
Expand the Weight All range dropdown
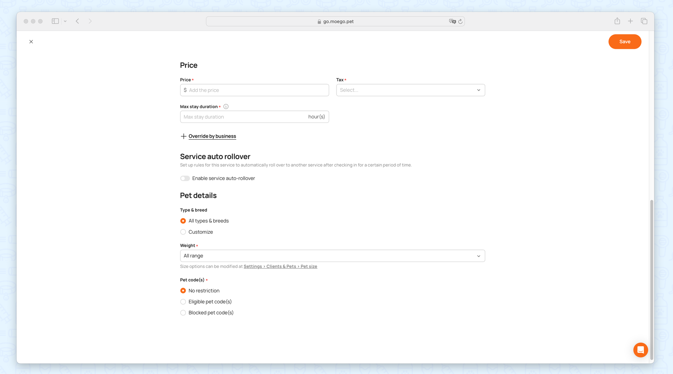pyautogui.click(x=332, y=256)
